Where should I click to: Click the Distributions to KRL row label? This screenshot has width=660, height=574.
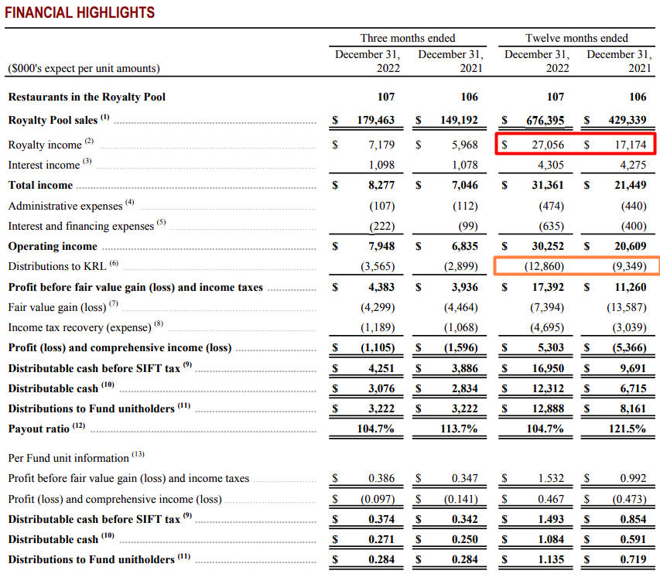click(58, 267)
